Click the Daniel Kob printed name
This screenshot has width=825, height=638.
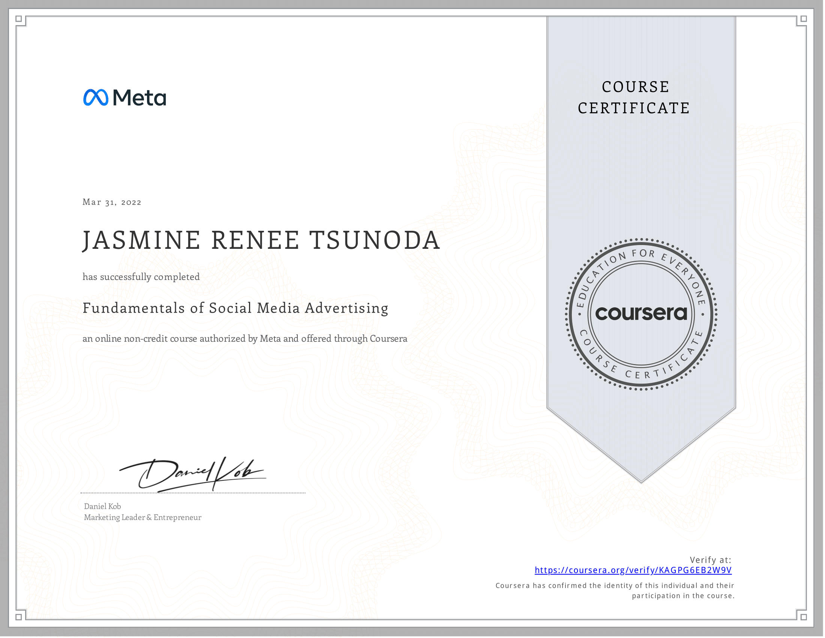pos(102,506)
